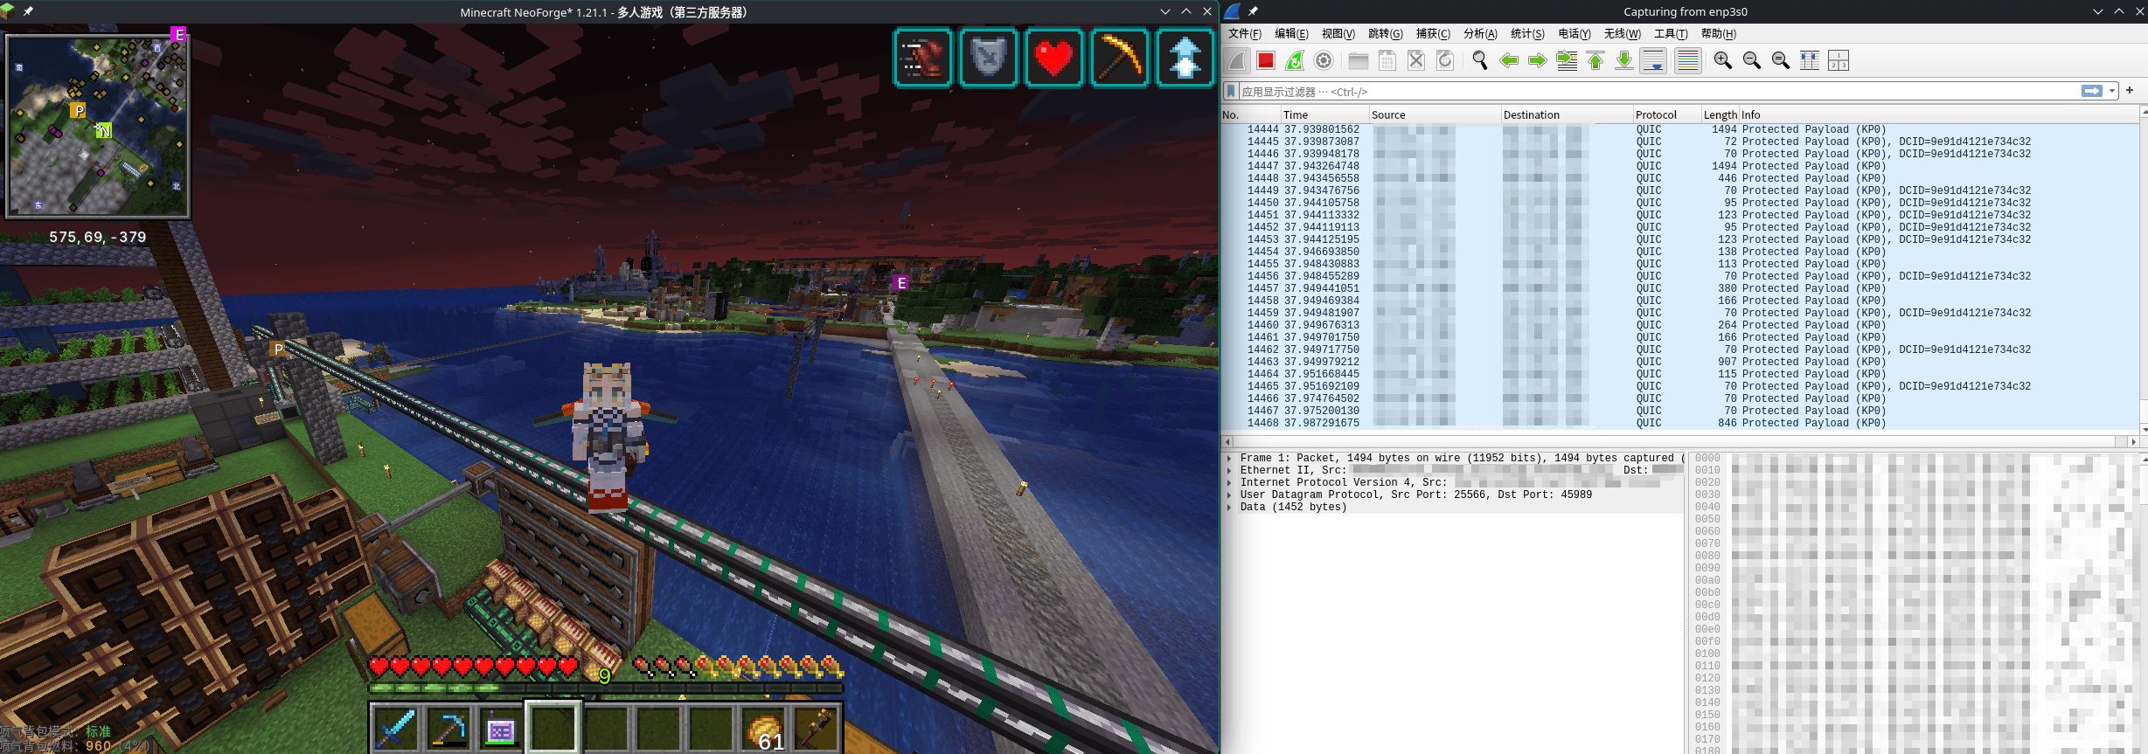Toggle packet list colorization
Viewport: 2148px width, 754px height.
(x=1688, y=60)
